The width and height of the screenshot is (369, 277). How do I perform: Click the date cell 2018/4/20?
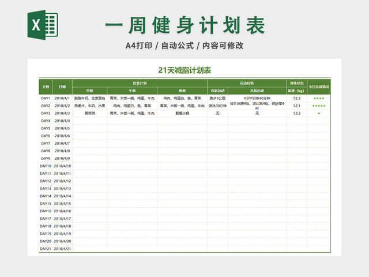[x=62, y=241]
